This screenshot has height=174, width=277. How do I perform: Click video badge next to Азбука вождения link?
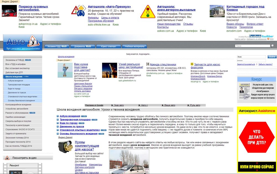tap(84, 116)
